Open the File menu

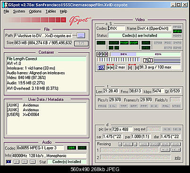(6, 11)
